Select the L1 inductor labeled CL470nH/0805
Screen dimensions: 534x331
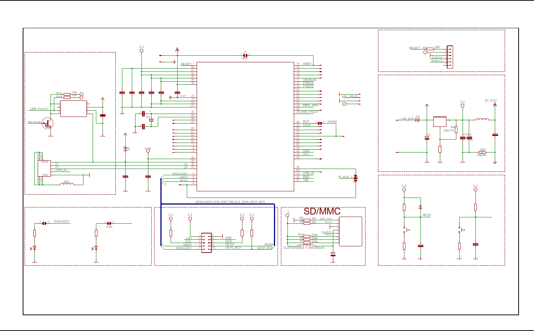pyautogui.click(x=307, y=245)
